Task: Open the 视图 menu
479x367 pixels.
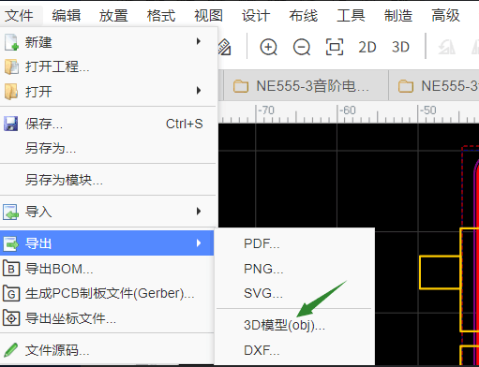Action: click(x=208, y=15)
